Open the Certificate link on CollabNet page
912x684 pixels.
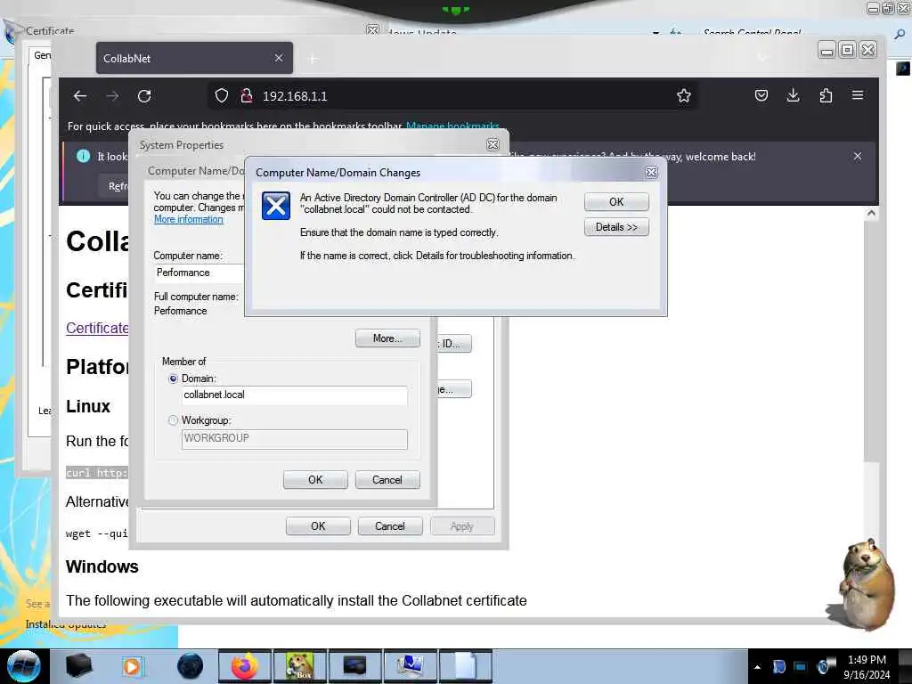(97, 328)
